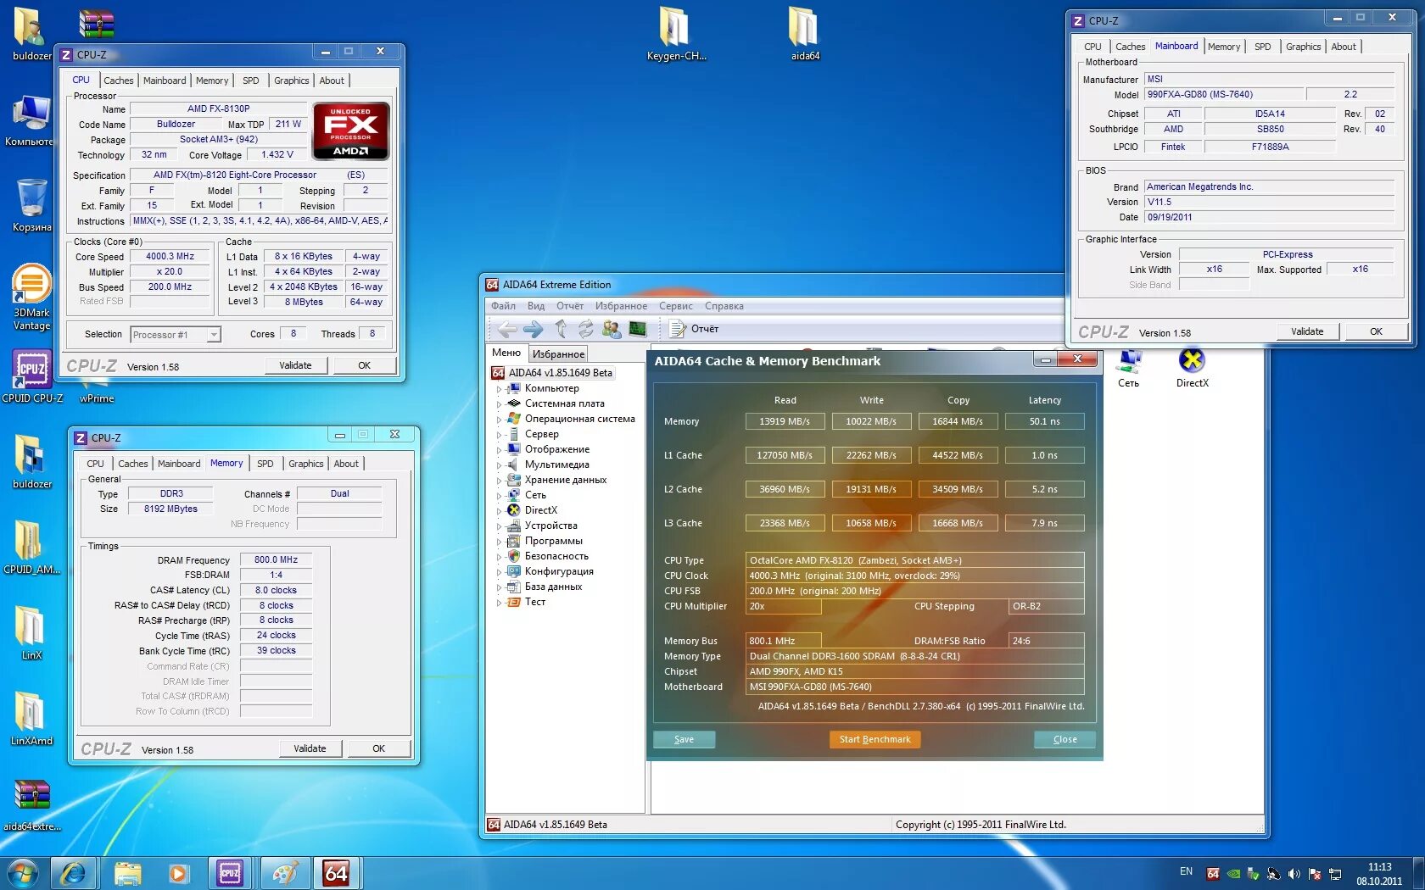Click the CPU-Z taskbar button
1425x890 pixels.
pos(230,873)
